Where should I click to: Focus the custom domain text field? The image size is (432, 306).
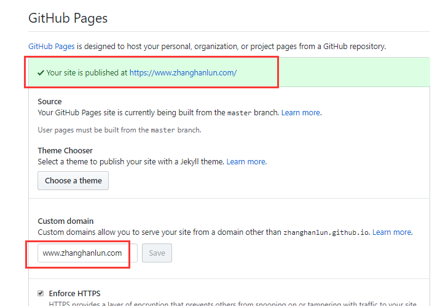tap(86, 253)
